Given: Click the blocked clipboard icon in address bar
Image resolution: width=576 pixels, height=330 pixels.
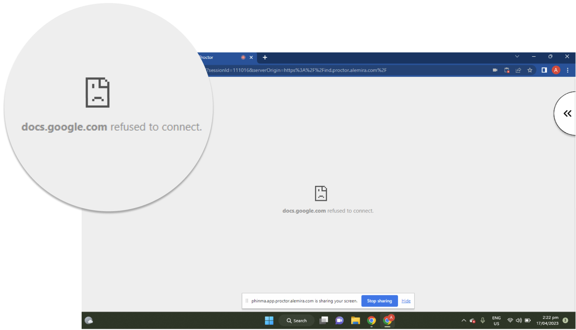Looking at the screenshot, I should click(507, 70).
